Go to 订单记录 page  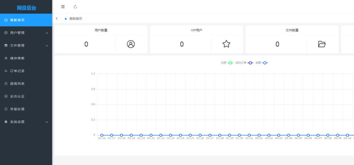coord(26,71)
